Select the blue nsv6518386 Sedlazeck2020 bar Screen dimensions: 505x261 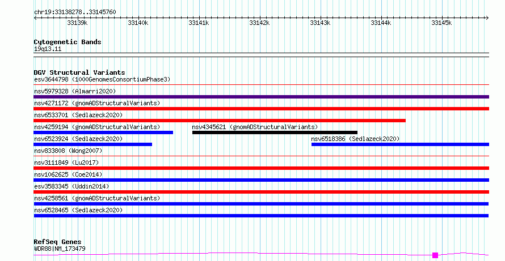coord(401,144)
